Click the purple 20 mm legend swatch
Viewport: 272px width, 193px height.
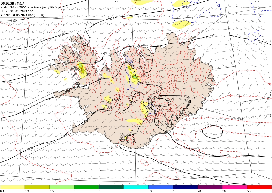(x=210, y=187)
